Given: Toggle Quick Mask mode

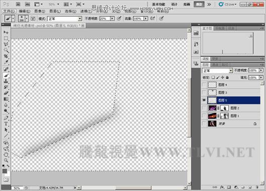Looking at the screenshot, I should (x=6, y=179).
